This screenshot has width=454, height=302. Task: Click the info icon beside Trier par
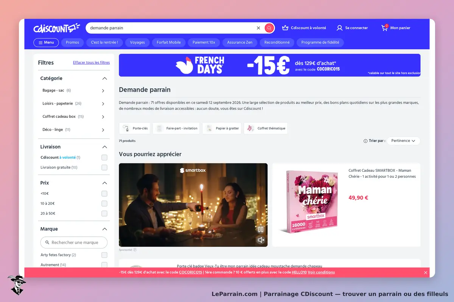pos(365,141)
